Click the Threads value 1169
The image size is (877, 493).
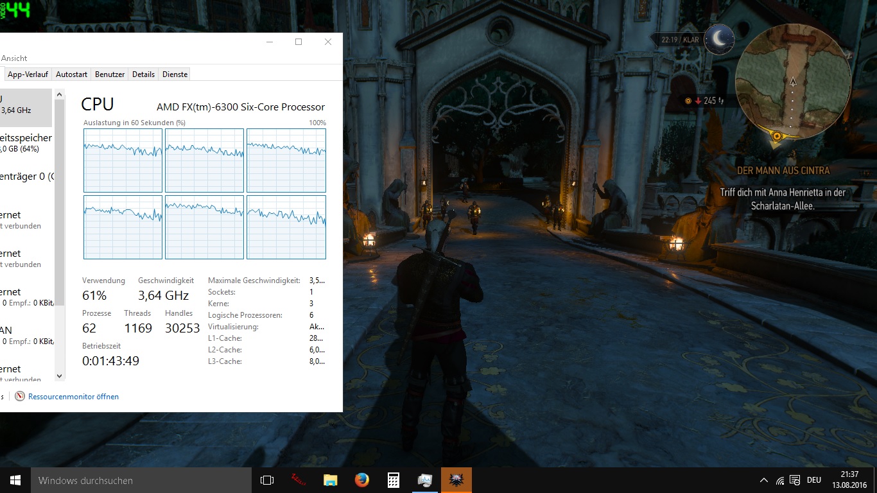click(138, 328)
